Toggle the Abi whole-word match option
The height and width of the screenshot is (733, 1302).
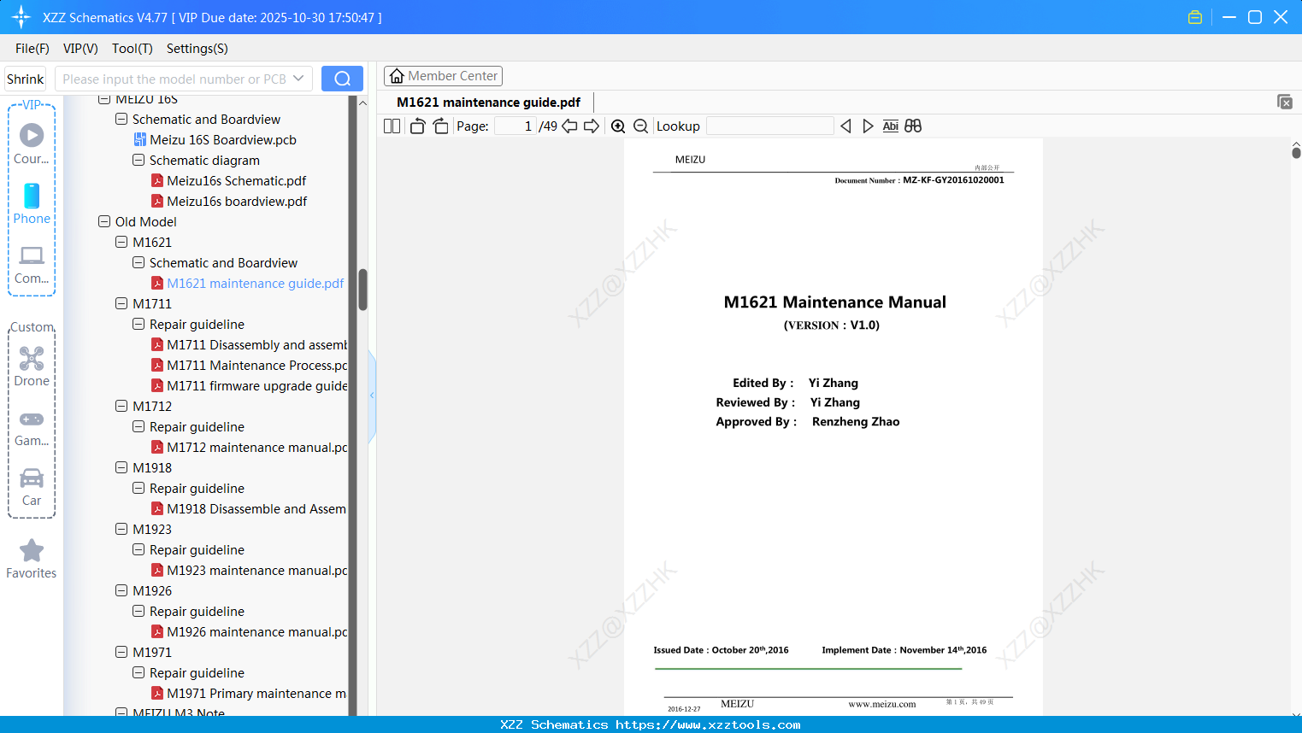pyautogui.click(x=890, y=126)
